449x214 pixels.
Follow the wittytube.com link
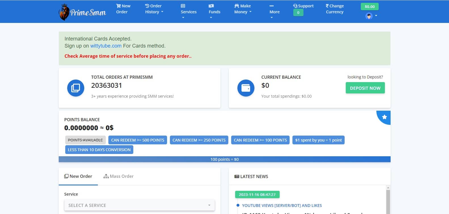106,46
